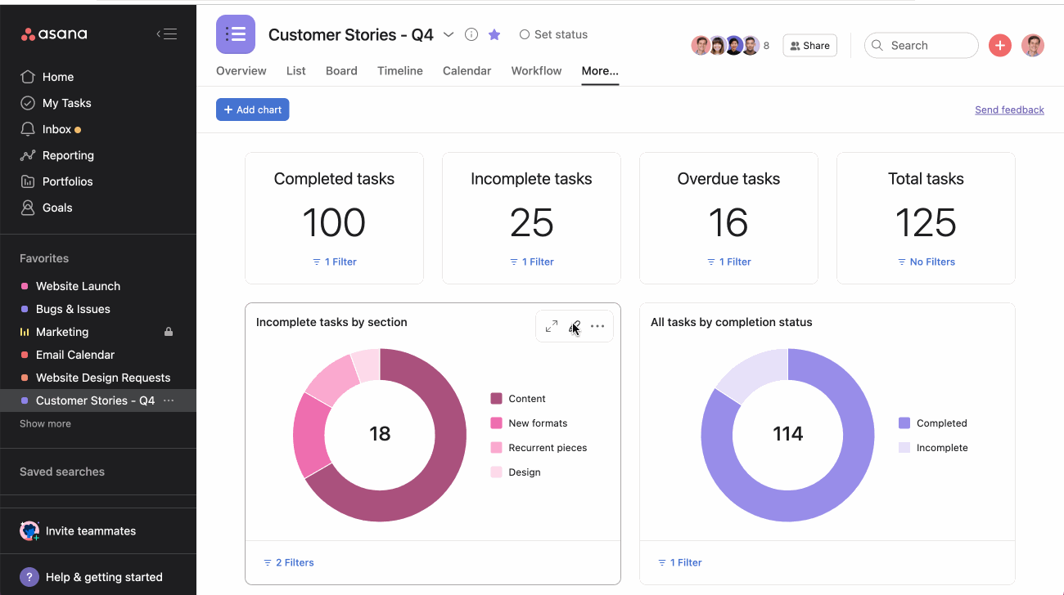Open the chart's more options menu
This screenshot has width=1064, height=595.
tap(597, 325)
